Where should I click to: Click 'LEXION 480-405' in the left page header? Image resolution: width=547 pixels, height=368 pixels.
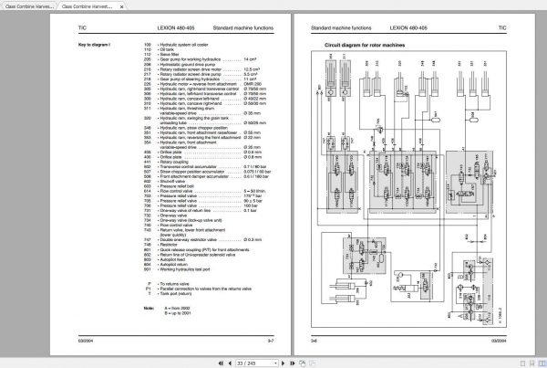[x=176, y=28]
